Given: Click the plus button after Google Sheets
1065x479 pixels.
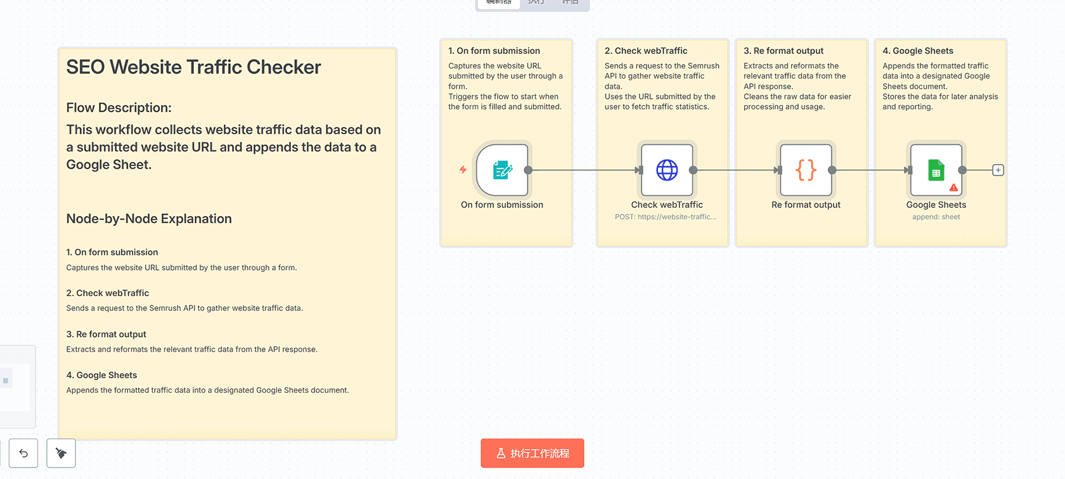Looking at the screenshot, I should pos(998,170).
